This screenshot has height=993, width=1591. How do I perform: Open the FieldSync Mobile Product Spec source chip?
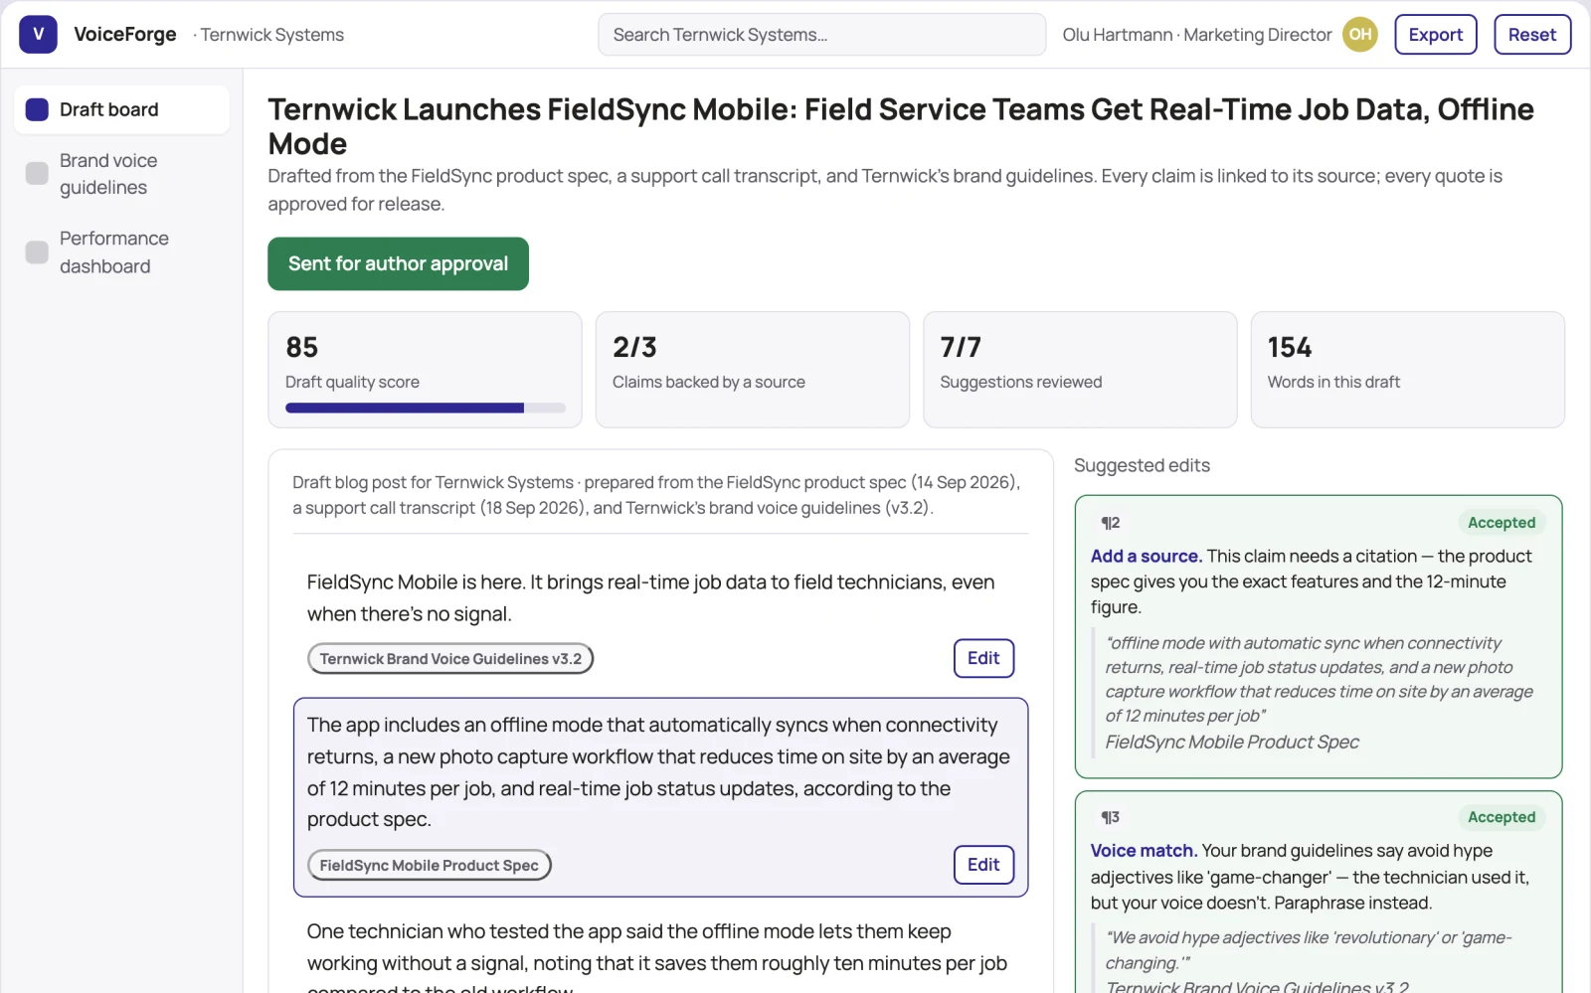429,866
